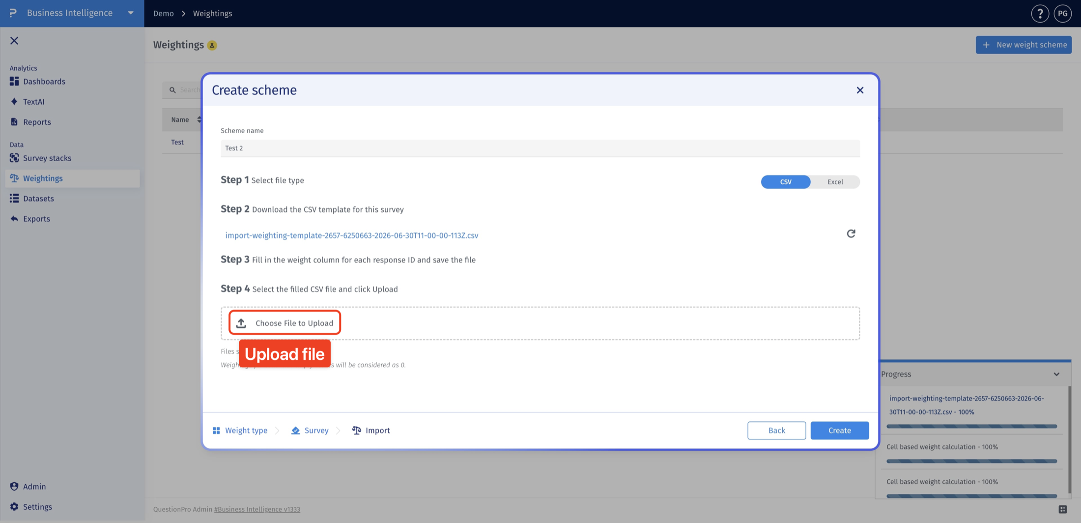
Task: Go to Reports in the sidebar
Action: pos(37,122)
